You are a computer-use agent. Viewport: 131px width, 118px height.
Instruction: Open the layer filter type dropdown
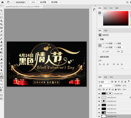(x=103, y=82)
